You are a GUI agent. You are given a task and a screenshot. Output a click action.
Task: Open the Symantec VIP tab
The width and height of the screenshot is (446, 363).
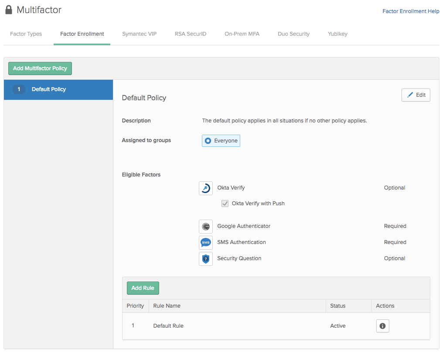[139, 34]
